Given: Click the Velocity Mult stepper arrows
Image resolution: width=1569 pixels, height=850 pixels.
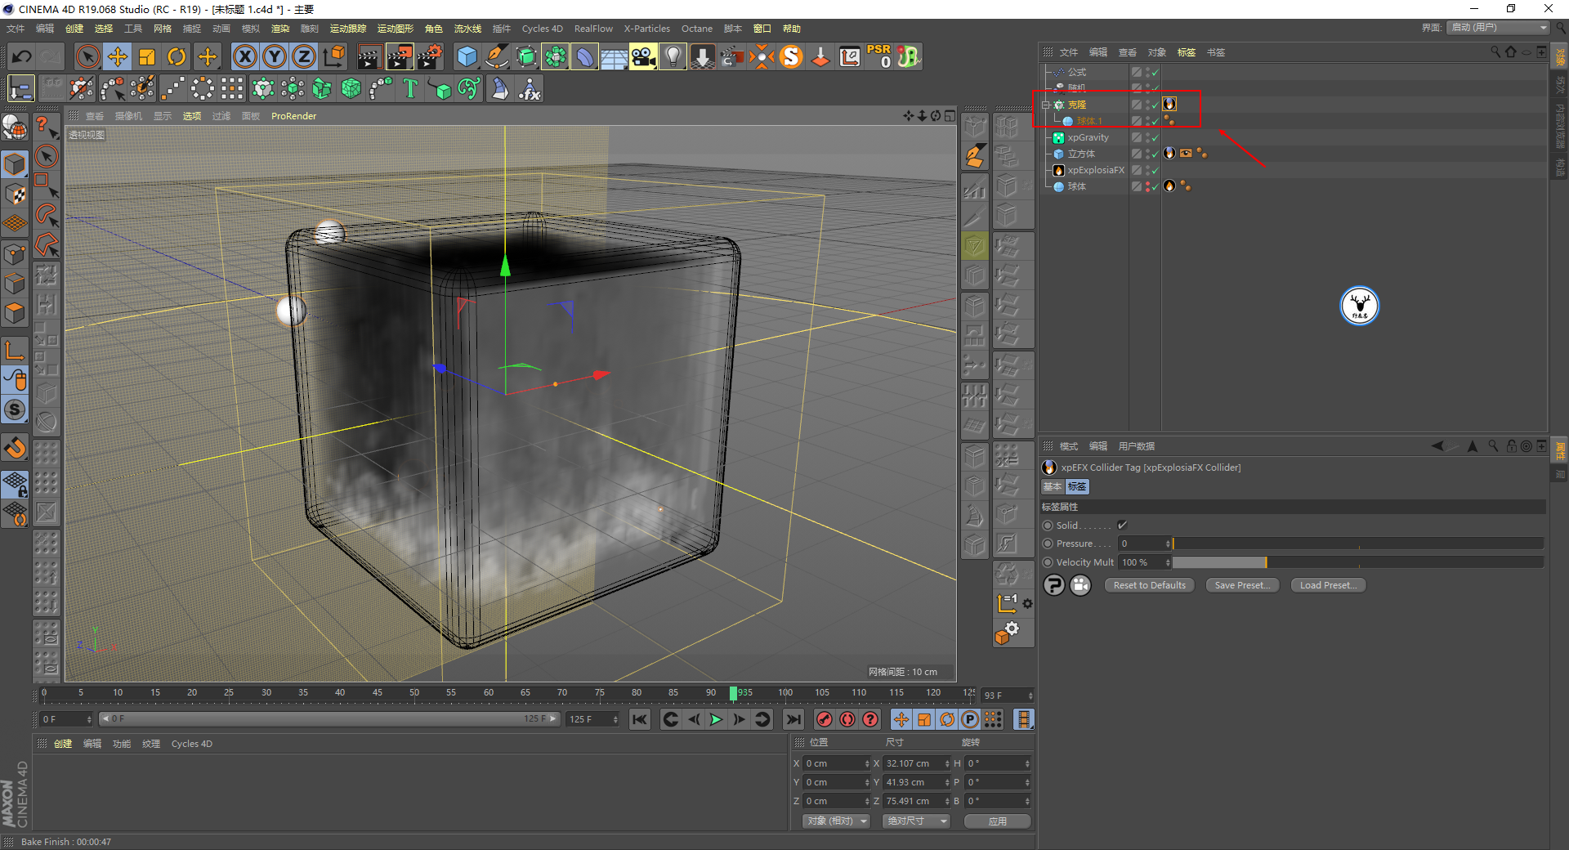Looking at the screenshot, I should tap(1168, 562).
